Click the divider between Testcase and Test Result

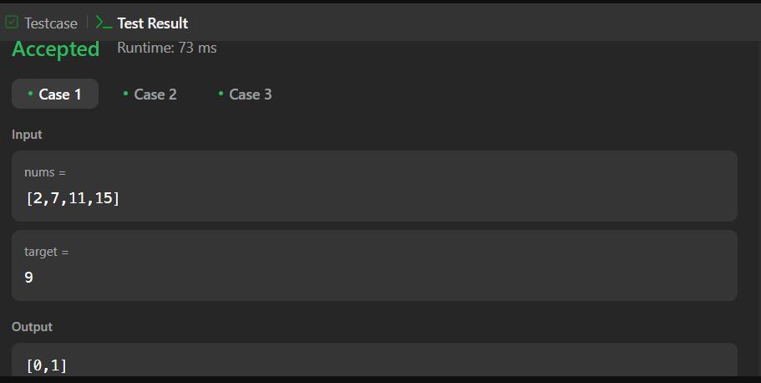[87, 23]
